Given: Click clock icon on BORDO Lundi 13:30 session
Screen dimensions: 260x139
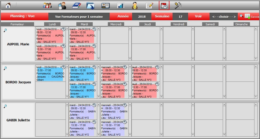Looking at the screenshot, I should (63, 67).
